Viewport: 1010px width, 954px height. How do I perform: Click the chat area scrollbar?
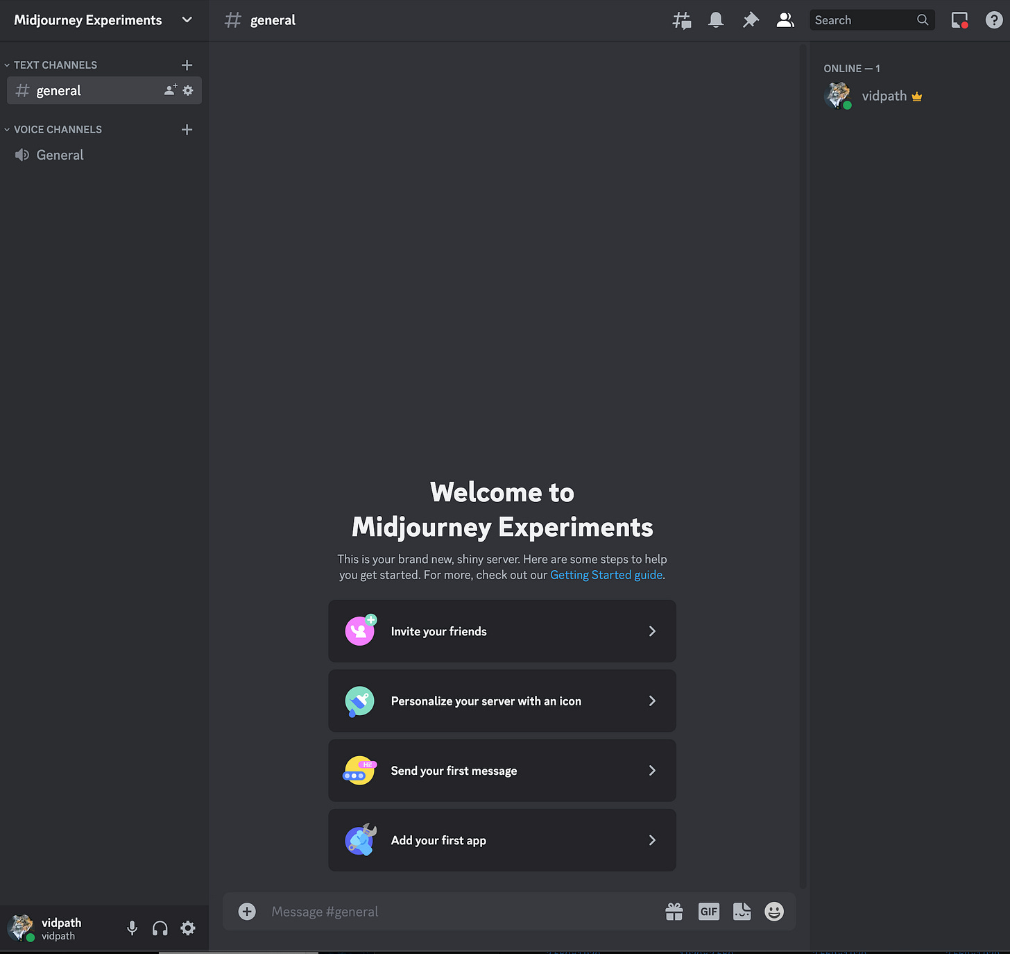[x=803, y=467]
